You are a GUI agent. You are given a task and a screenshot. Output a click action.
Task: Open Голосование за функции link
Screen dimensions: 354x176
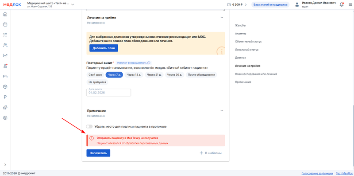tap(317, 173)
